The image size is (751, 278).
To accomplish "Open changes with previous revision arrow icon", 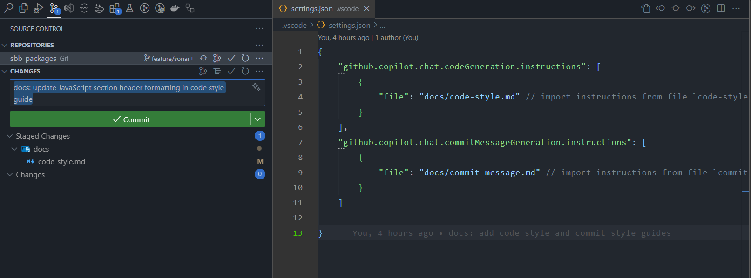I will (661, 8).
